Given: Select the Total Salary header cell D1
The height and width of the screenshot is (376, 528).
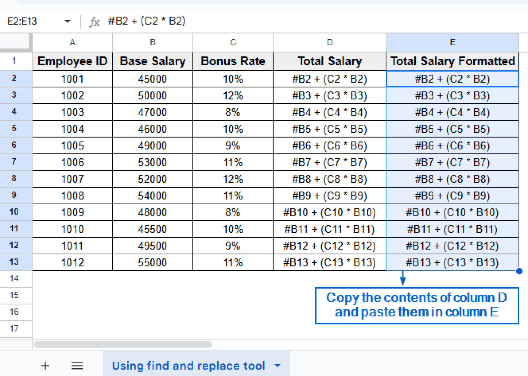Looking at the screenshot, I should (329, 61).
